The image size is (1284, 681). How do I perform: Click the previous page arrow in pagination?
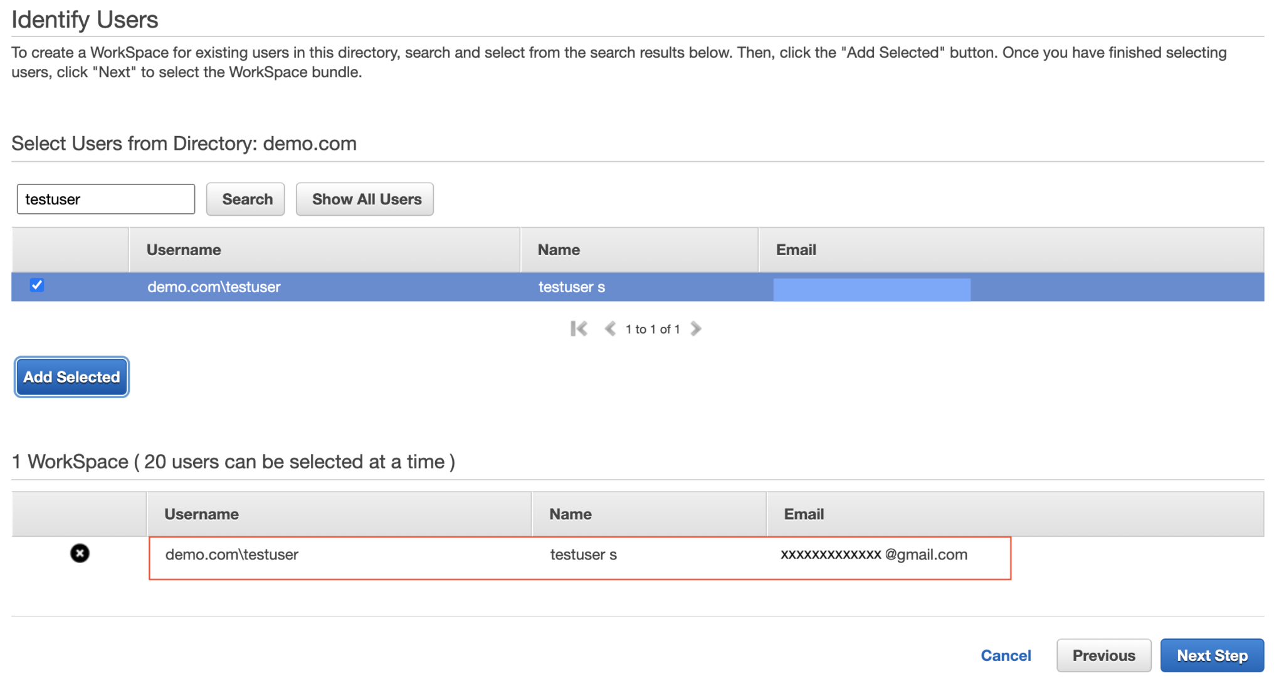609,329
